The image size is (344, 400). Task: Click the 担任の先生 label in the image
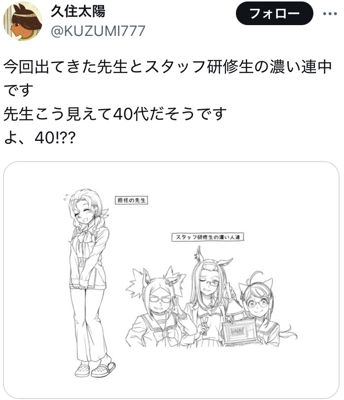131,200
